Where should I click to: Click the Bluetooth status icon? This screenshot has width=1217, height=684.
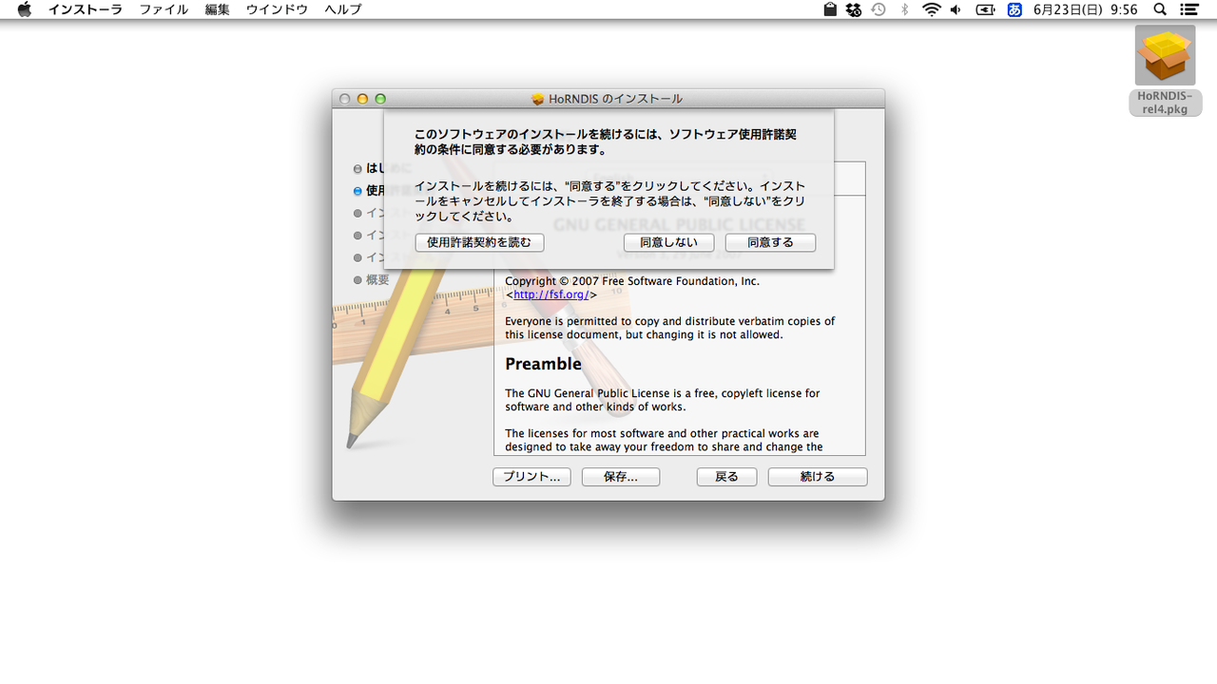tap(904, 9)
